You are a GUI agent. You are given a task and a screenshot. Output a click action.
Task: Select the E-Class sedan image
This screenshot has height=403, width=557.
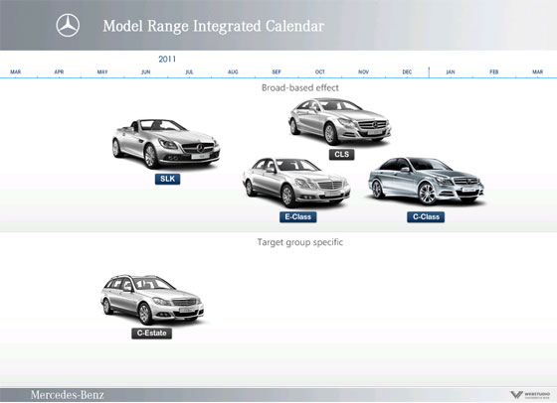coord(296,183)
